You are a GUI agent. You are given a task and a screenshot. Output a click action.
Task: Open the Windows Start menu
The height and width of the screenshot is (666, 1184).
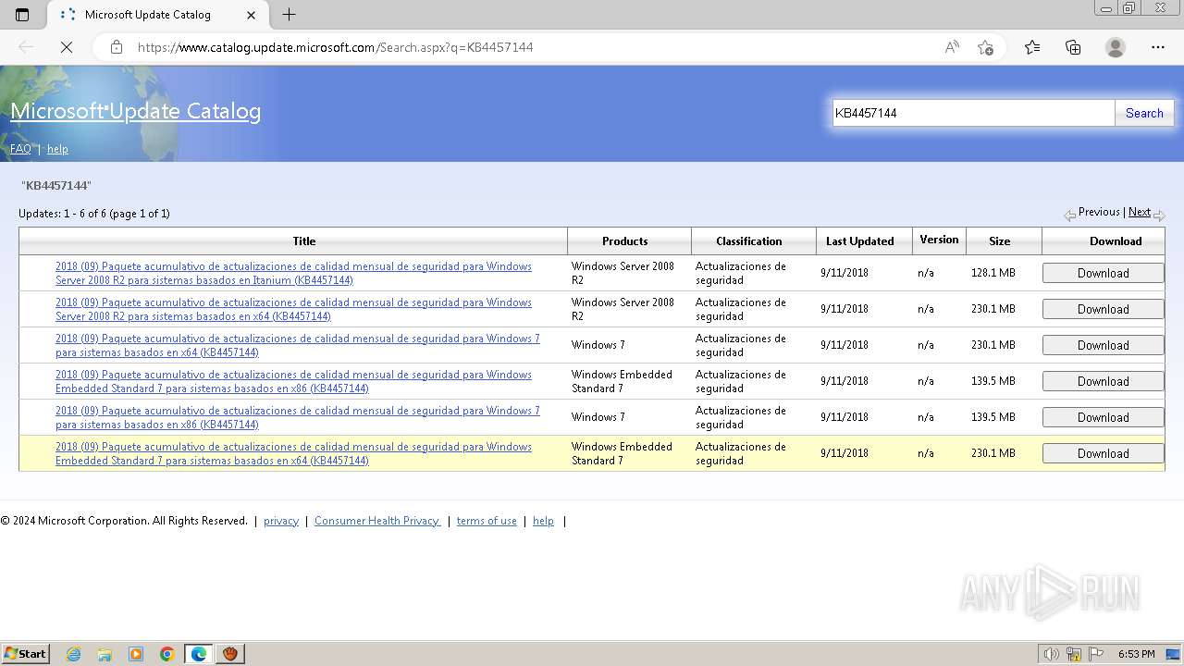pos(25,653)
